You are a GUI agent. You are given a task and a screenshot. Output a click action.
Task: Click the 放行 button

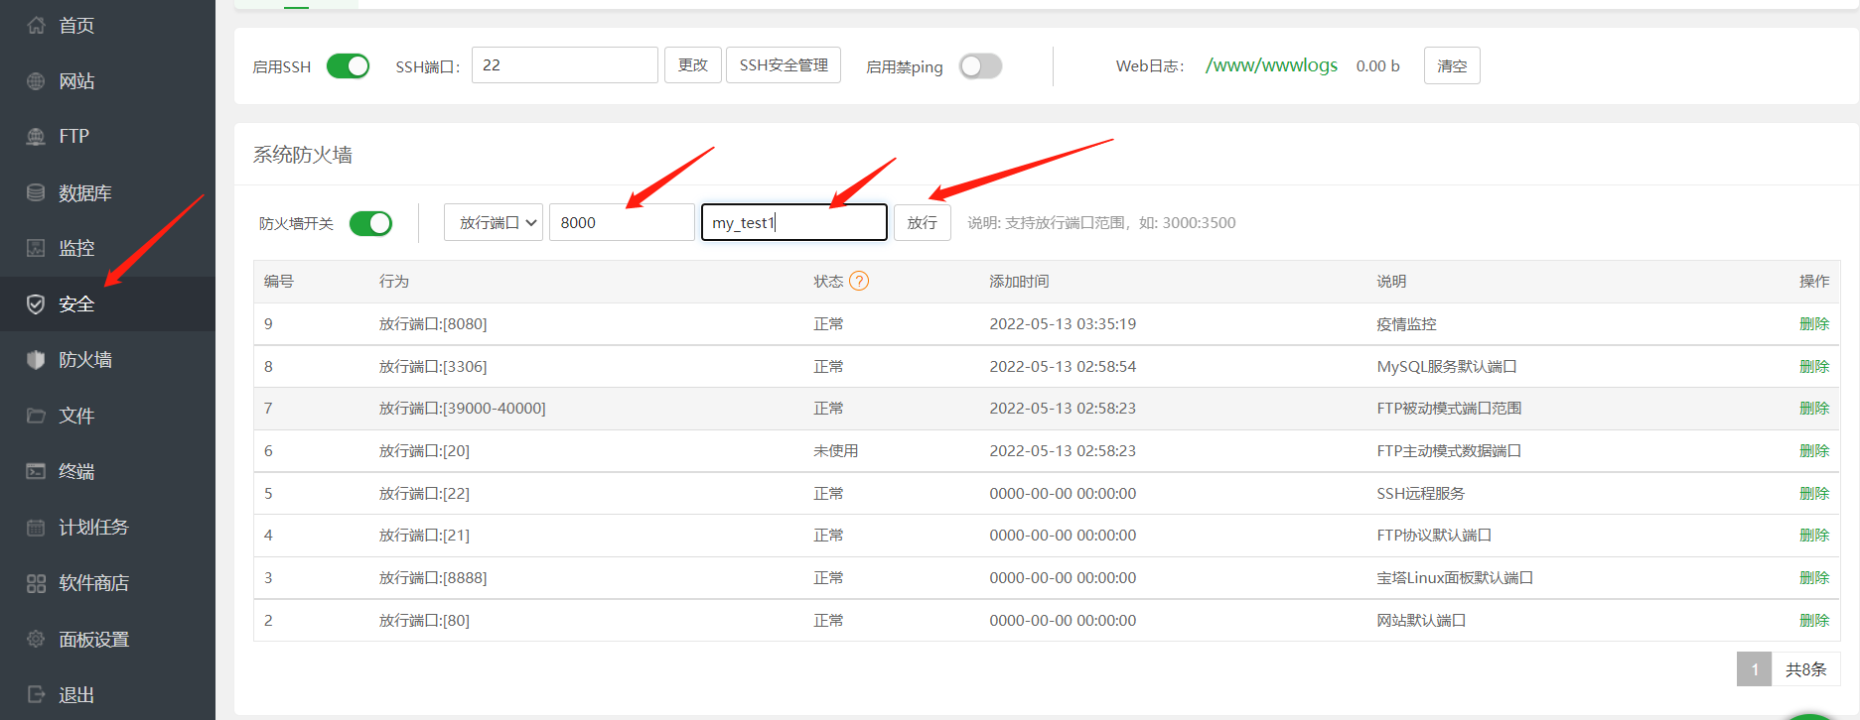click(x=923, y=222)
